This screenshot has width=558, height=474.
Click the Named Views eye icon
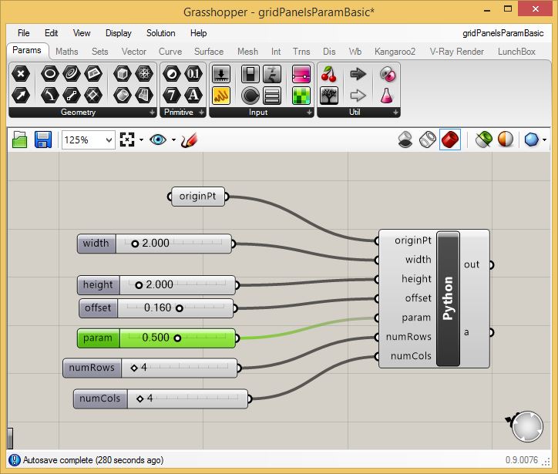pos(158,140)
